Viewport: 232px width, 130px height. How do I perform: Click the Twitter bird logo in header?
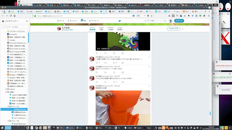[x=120, y=21]
